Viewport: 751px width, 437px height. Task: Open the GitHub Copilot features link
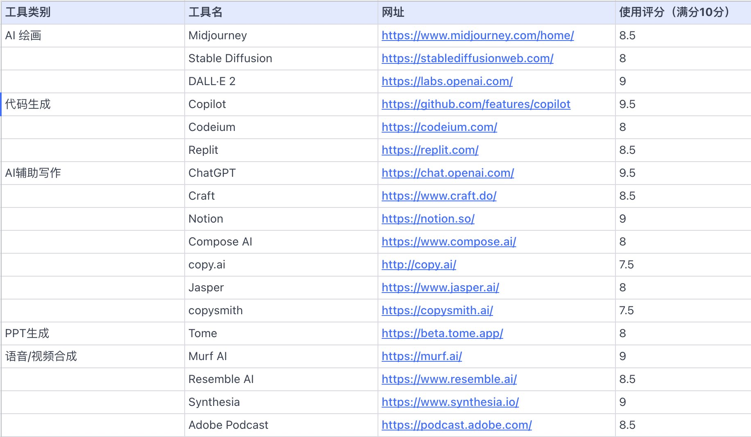click(x=476, y=104)
